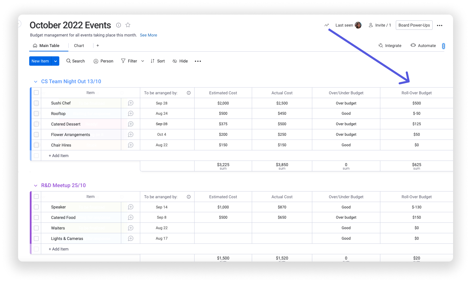
Task: Open the board options three-dot menu
Action: (440, 25)
